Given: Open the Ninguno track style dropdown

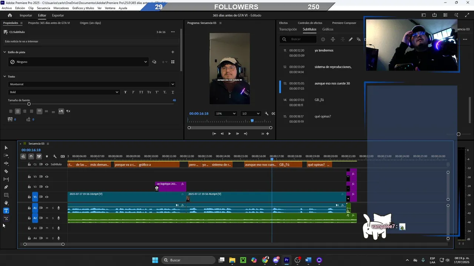Looking at the screenshot, I should 78,62.
